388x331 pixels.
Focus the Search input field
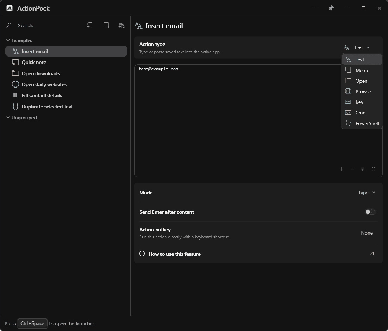pos(49,25)
